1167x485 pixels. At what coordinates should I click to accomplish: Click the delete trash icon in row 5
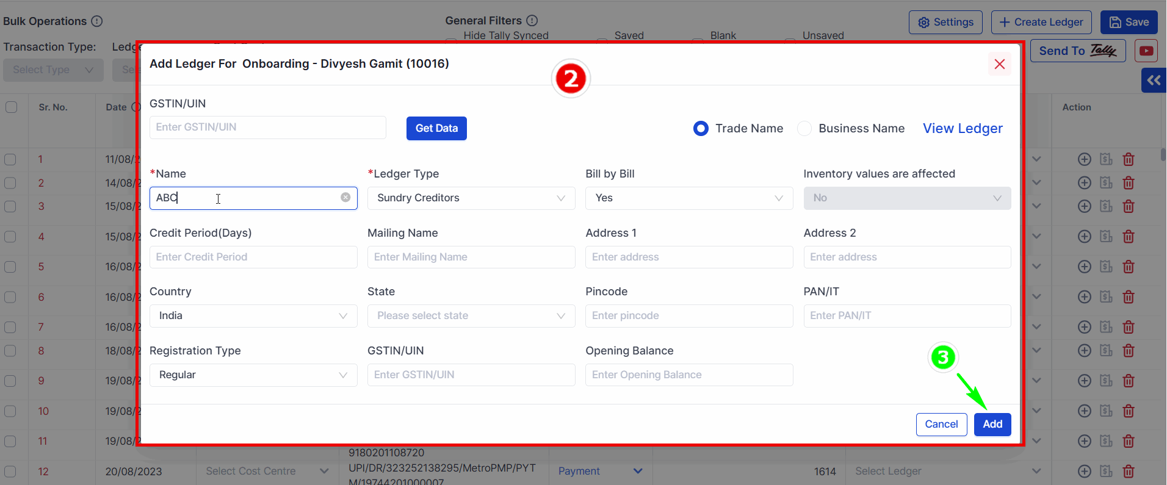click(1129, 266)
